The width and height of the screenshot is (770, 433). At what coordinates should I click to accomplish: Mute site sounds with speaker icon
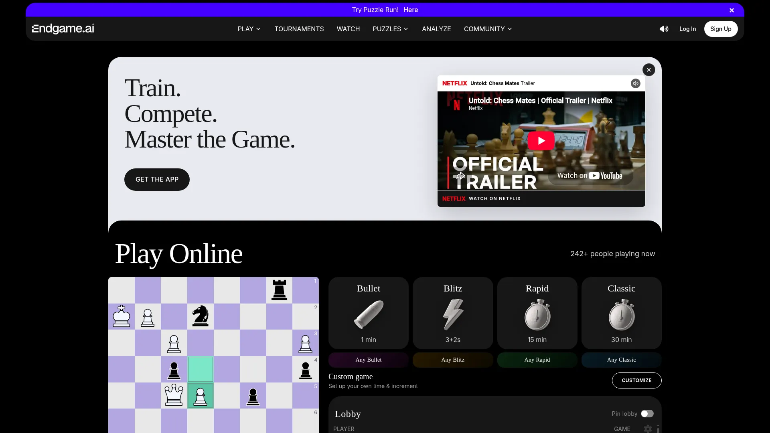tap(664, 29)
